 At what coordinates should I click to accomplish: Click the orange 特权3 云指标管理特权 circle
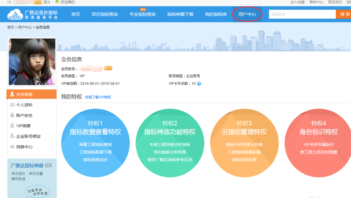pos(244,143)
